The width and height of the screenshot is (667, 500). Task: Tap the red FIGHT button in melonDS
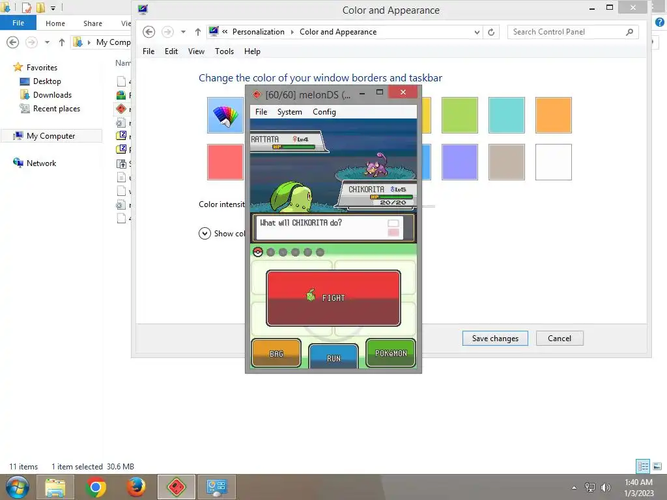[333, 298]
